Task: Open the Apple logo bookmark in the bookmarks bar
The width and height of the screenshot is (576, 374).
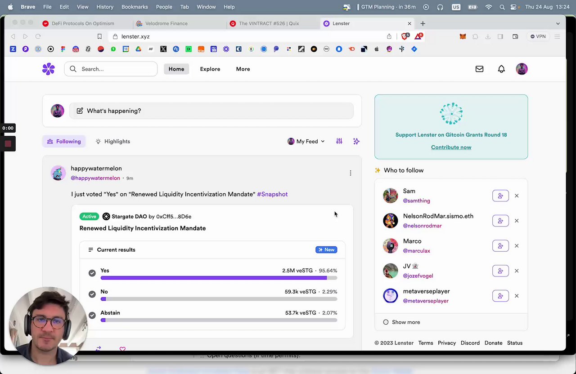Action: point(377,49)
